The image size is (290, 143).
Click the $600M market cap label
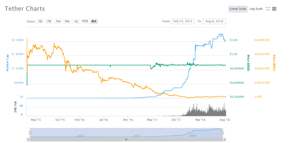click(x=19, y=83)
